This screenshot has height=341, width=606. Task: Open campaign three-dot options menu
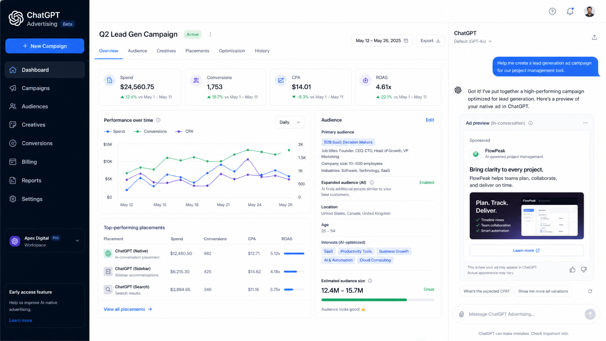coord(210,34)
